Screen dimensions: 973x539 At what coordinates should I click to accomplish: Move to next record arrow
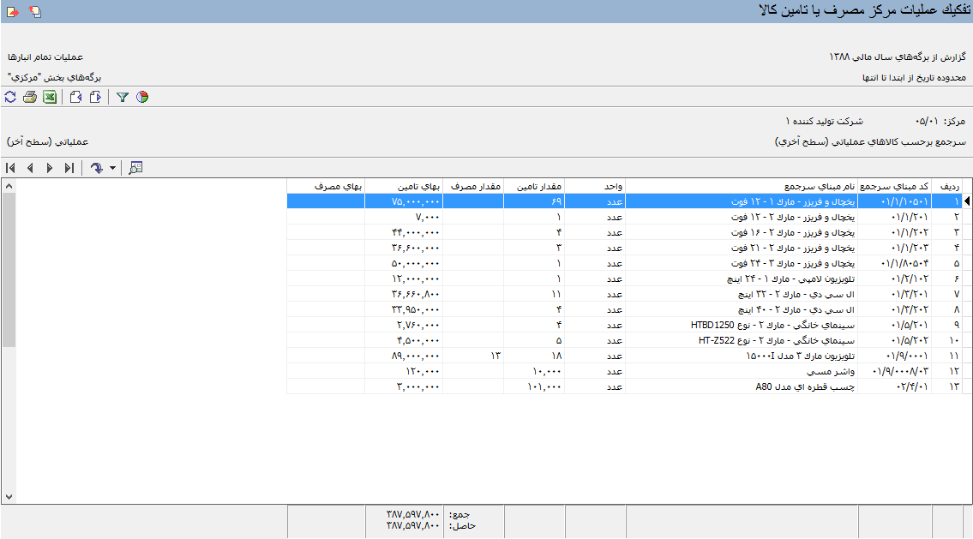[x=50, y=168]
